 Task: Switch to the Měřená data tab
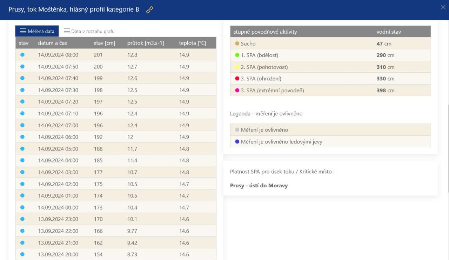pyautogui.click(x=37, y=31)
